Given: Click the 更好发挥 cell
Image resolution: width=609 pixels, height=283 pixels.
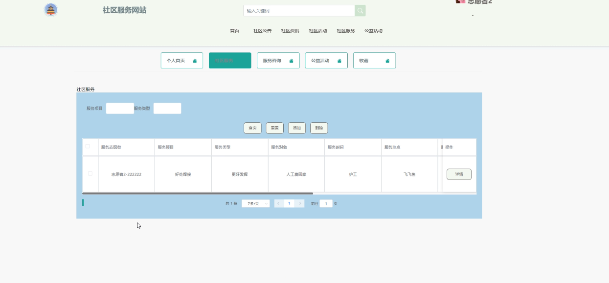Looking at the screenshot, I should [x=240, y=174].
